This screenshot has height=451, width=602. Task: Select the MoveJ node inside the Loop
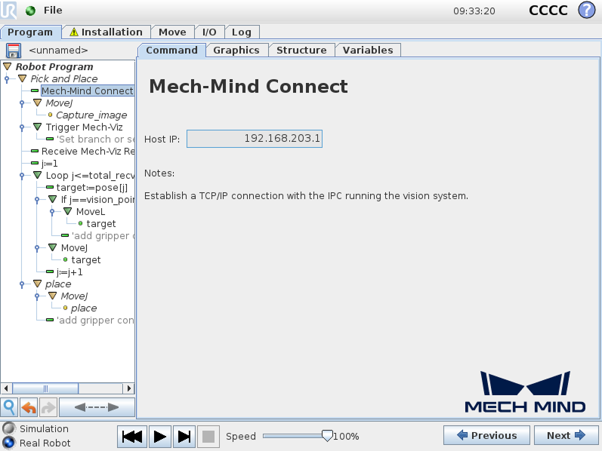tap(74, 247)
